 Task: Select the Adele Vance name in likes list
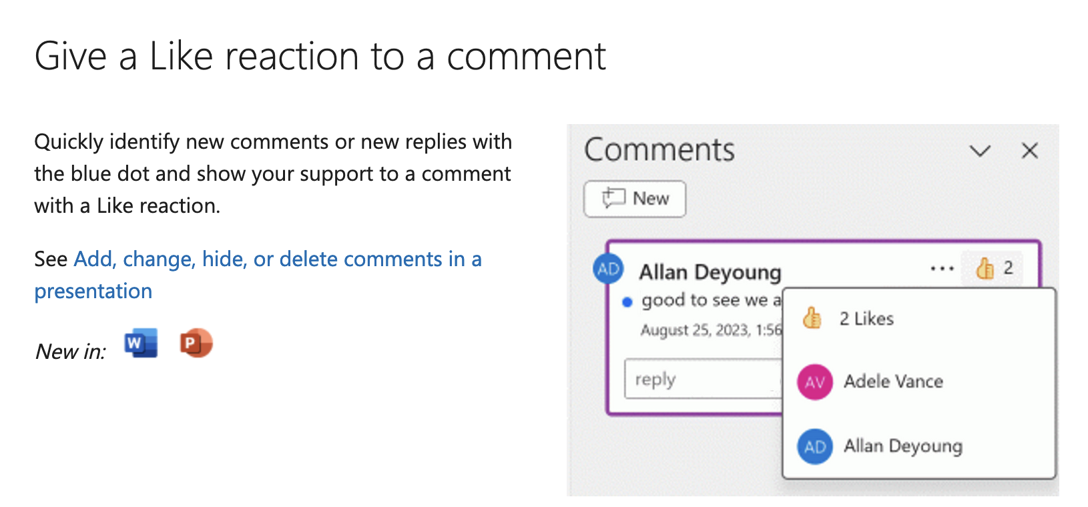(x=893, y=382)
